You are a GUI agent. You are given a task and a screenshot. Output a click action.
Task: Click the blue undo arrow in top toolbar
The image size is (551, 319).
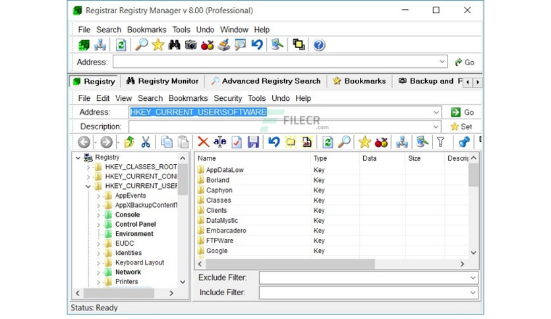[x=257, y=45]
